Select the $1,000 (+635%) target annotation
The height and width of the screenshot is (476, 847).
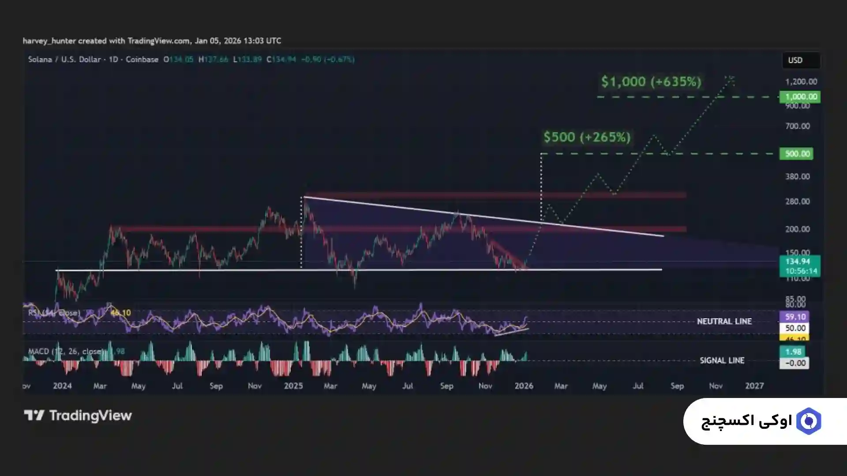651,82
